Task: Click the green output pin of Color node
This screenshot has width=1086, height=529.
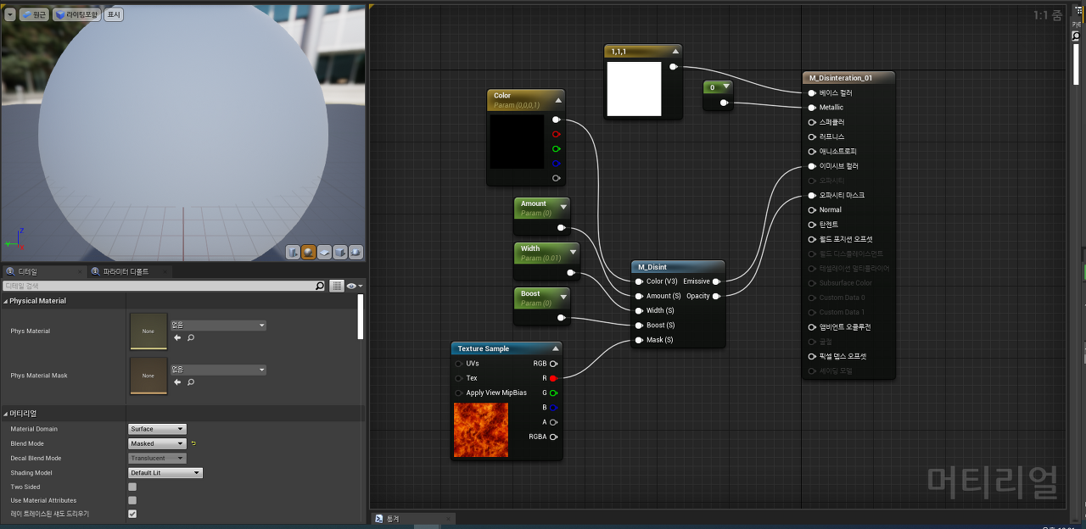Action: tap(556, 148)
